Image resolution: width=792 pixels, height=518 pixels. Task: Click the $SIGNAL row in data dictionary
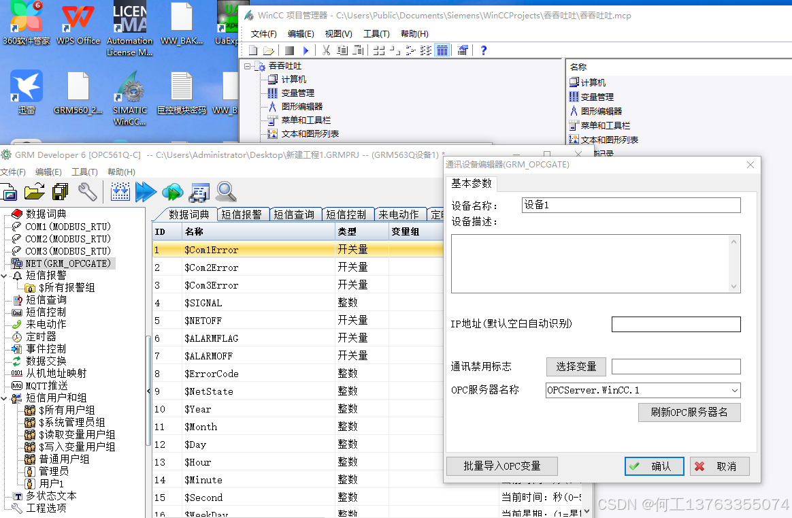(x=298, y=303)
